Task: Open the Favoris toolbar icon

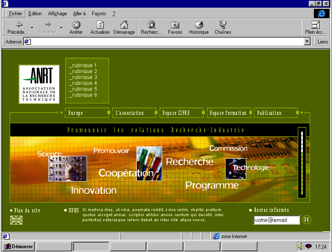Action: (x=175, y=25)
